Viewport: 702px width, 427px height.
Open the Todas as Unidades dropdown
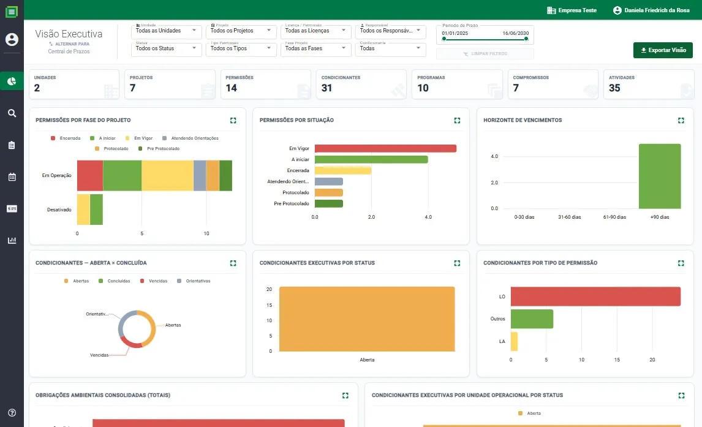(166, 31)
